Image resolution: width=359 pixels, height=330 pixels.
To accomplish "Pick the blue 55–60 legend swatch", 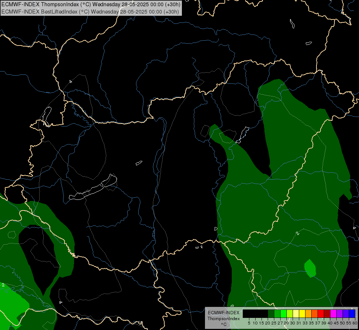I will (352, 313).
